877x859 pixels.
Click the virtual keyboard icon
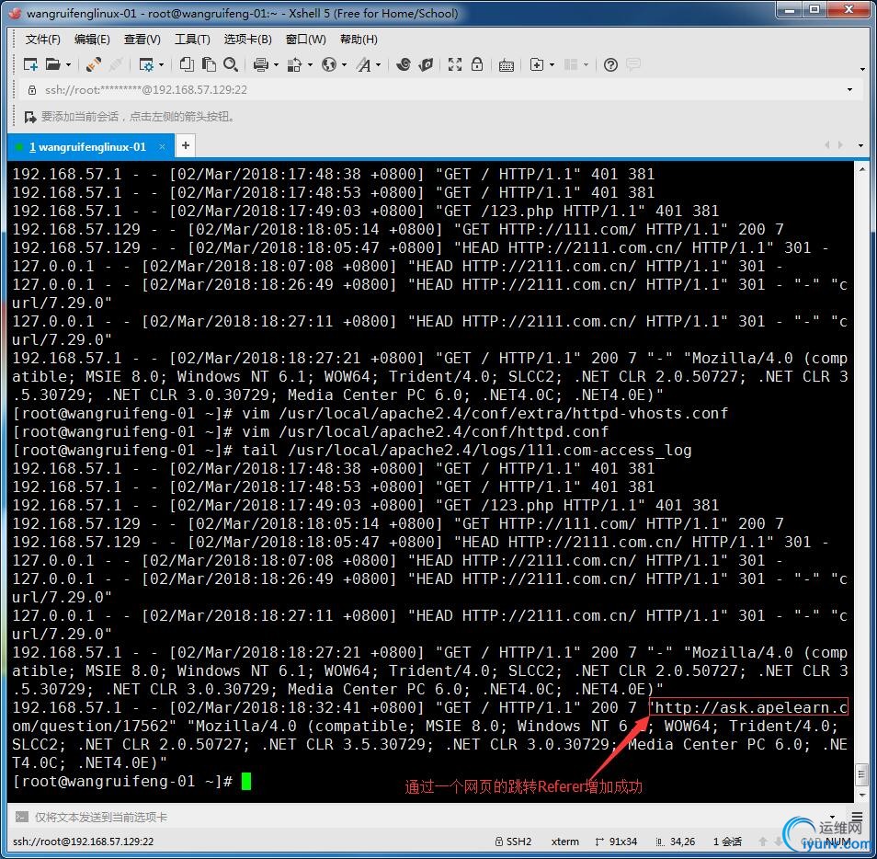tap(507, 65)
